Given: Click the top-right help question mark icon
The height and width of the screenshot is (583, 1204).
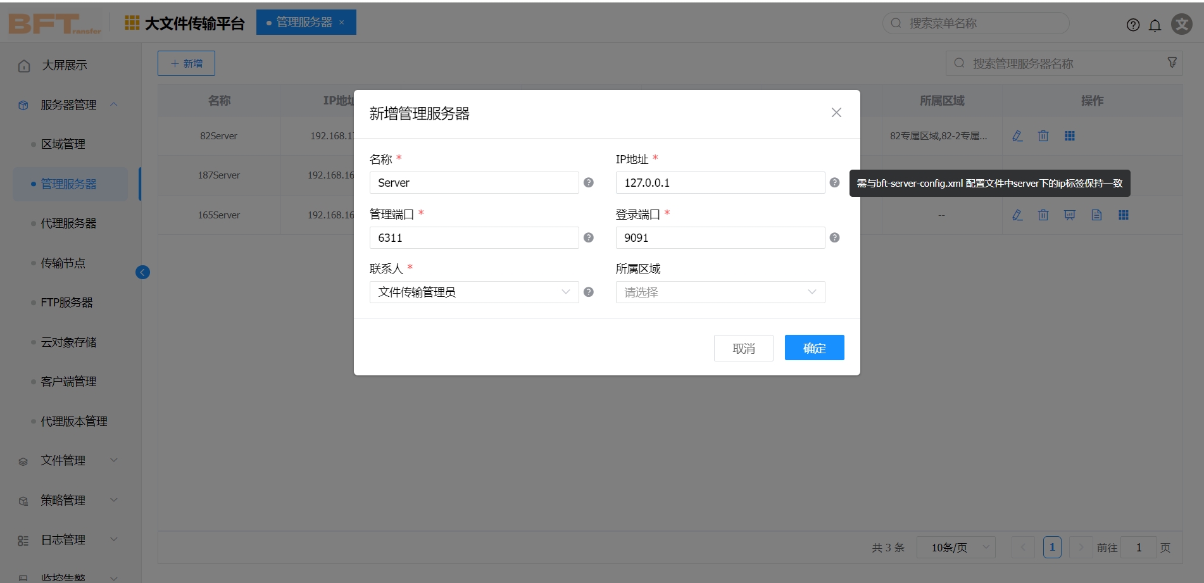Looking at the screenshot, I should pyautogui.click(x=1132, y=25).
